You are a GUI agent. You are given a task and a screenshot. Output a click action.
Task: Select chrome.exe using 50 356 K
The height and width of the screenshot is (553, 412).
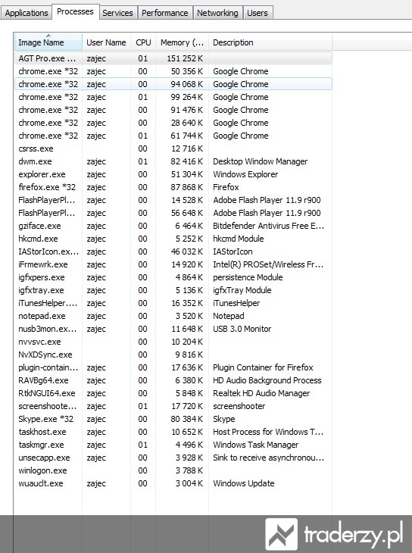(x=173, y=71)
